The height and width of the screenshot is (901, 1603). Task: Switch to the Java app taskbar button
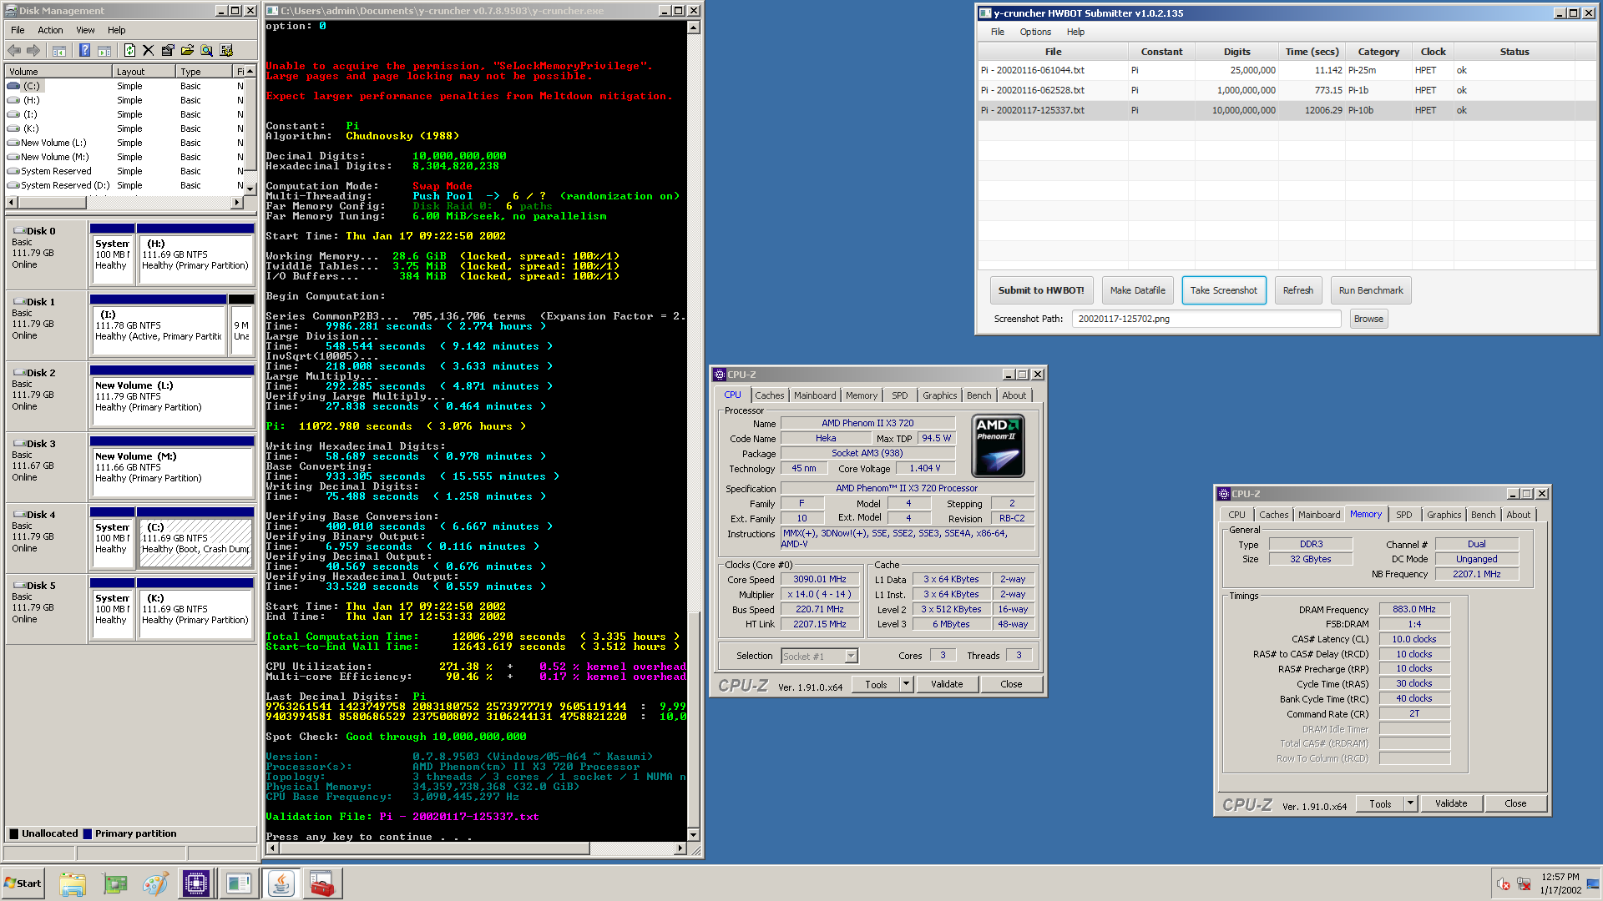click(281, 883)
